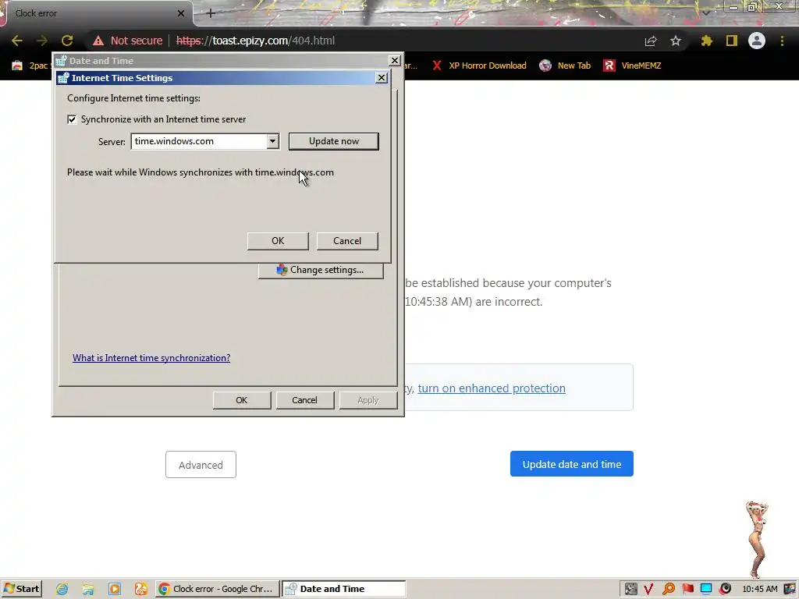Click the Change settings button
Screen dimensions: 799x599
321,270
